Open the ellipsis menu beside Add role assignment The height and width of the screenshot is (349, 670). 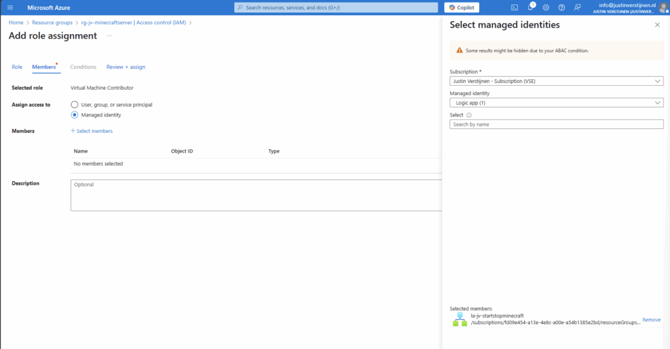pyautogui.click(x=109, y=36)
